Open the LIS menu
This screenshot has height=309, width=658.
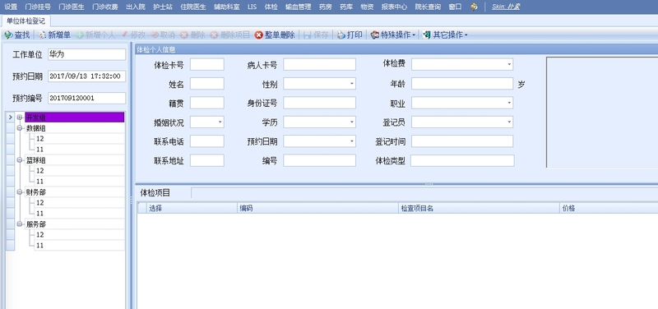pos(253,7)
